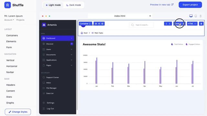Click the tall Jan bar in the chart
The width and height of the screenshot is (207, 116).
point(97,71)
